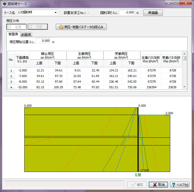194x192 pixels.
Task: Click the folder icon on the data load button
Action: coord(61,27)
